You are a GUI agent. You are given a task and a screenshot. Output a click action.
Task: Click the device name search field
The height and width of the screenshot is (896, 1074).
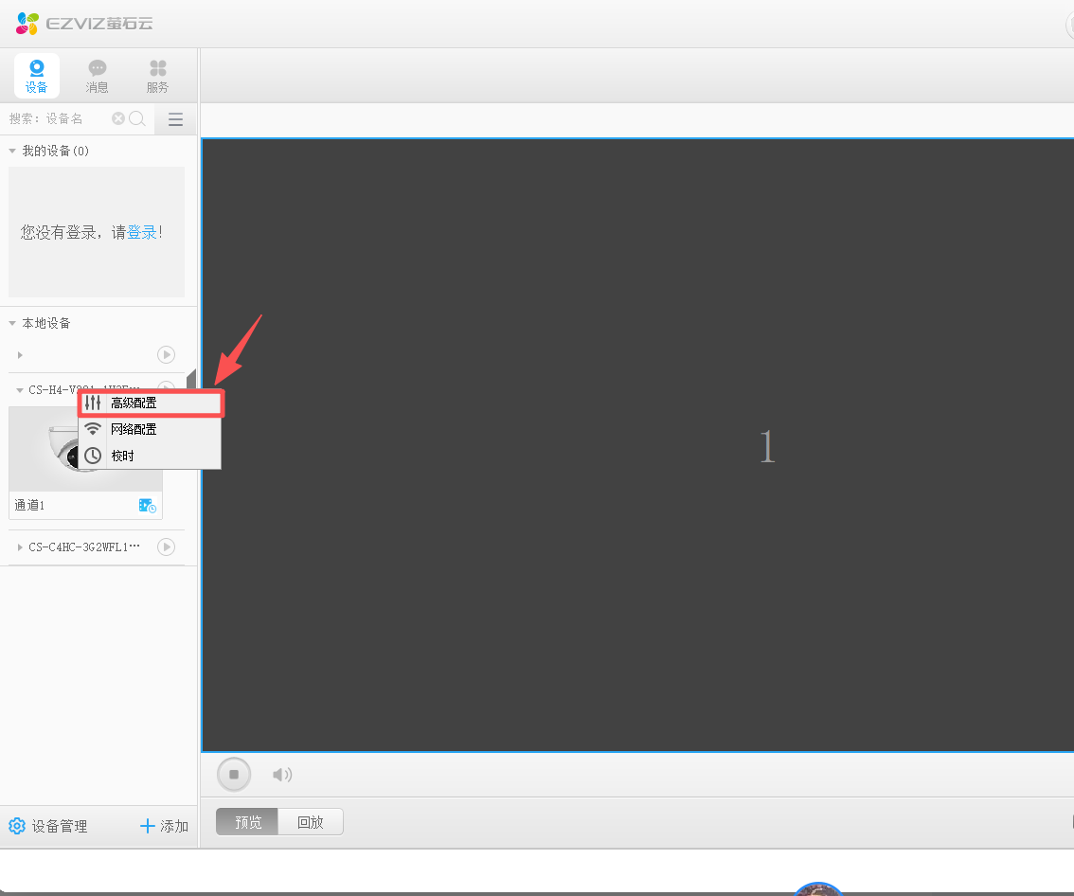pos(57,118)
